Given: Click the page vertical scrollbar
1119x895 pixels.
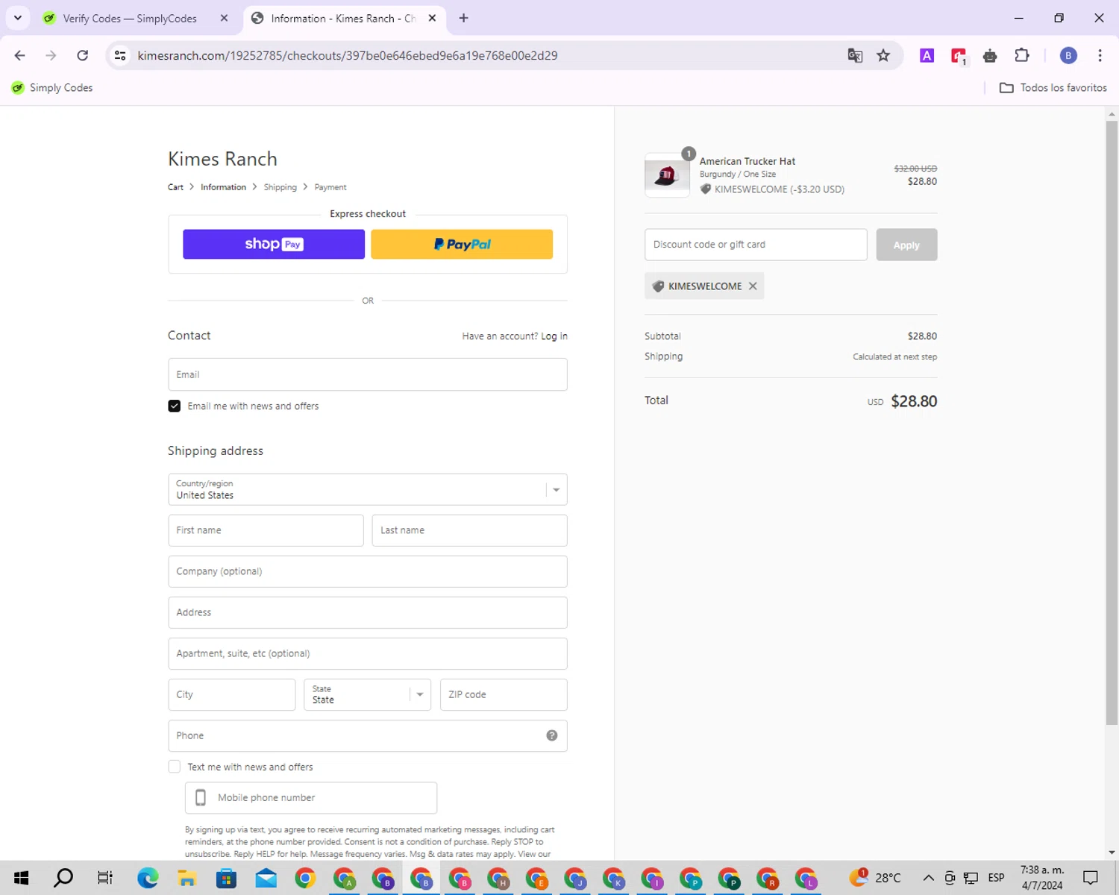Looking at the screenshot, I should tap(1112, 422).
